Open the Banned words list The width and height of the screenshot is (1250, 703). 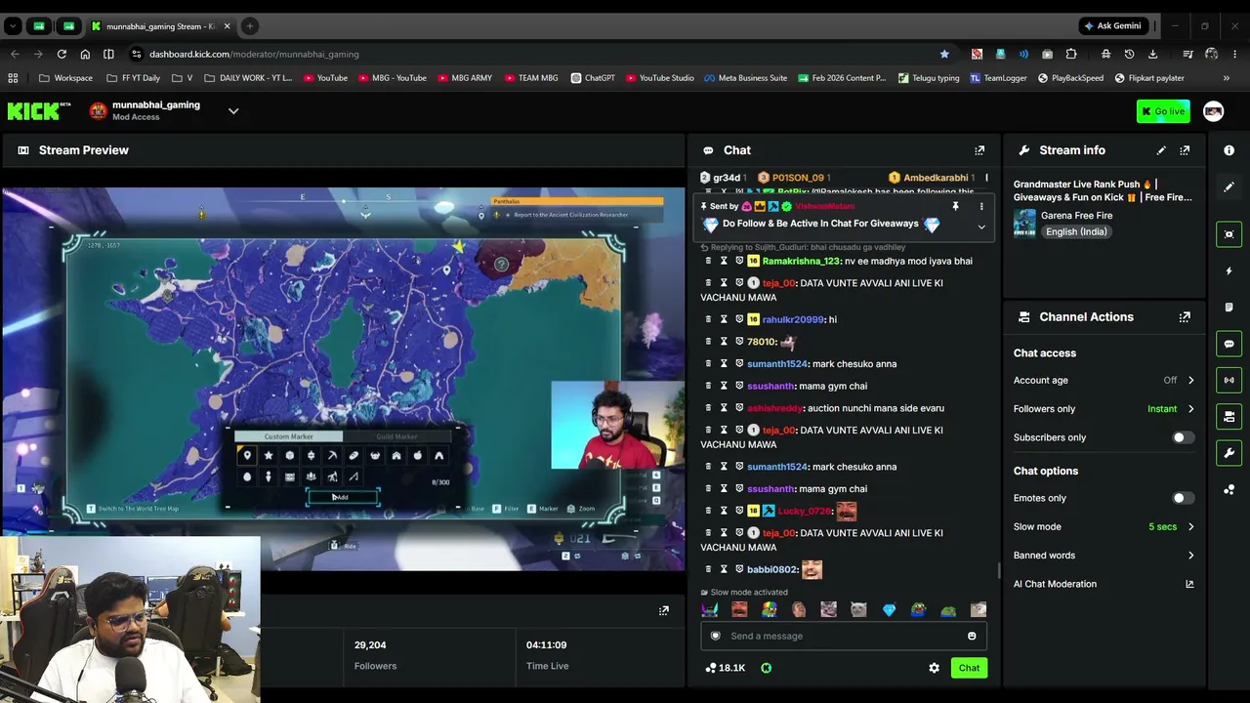(1104, 556)
